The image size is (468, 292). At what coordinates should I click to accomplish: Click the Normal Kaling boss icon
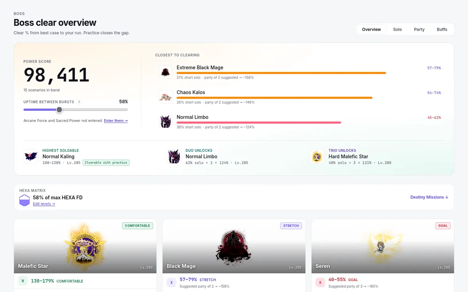[30, 157]
